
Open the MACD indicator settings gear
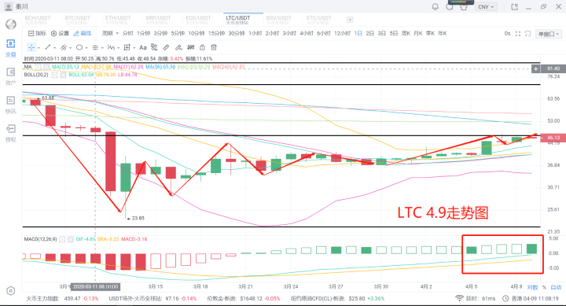click(x=62, y=239)
